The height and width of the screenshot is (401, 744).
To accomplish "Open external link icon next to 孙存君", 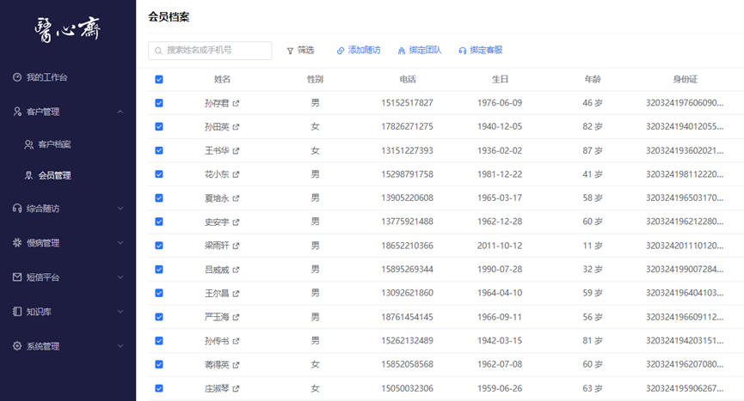I will tap(236, 103).
